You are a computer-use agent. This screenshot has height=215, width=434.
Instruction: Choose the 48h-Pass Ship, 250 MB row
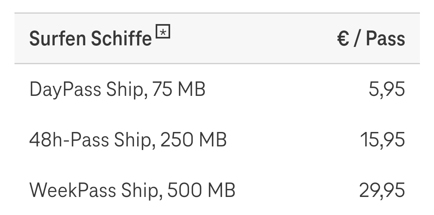[x=128, y=140]
